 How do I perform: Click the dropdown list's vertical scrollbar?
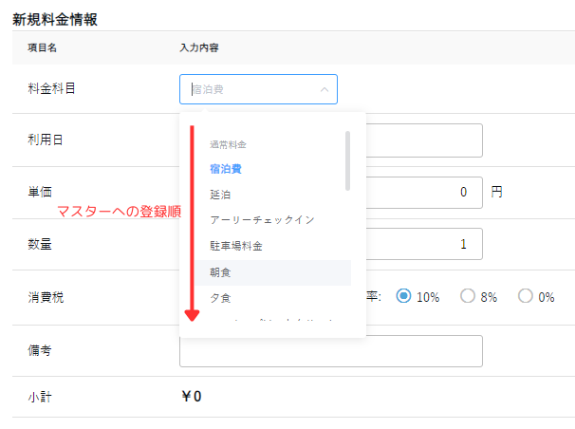click(x=348, y=159)
